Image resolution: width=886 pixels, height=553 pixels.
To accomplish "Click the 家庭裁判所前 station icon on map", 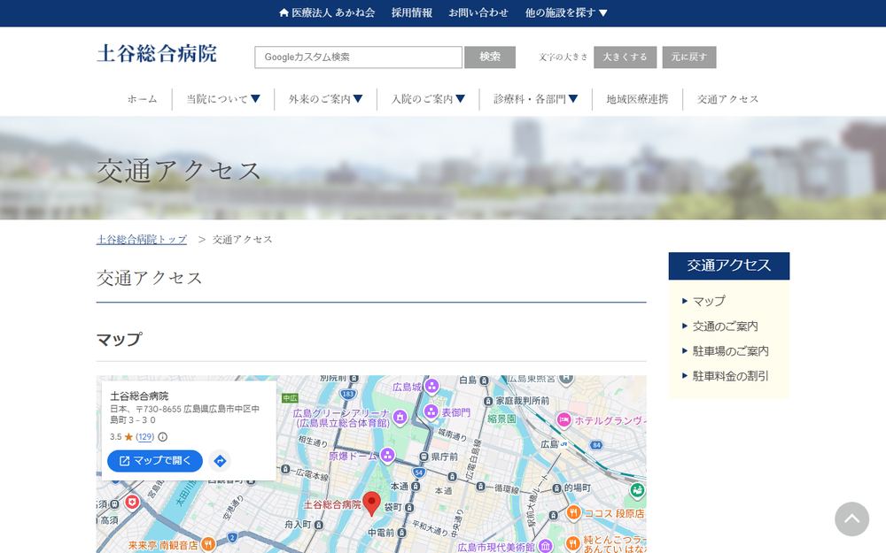I will coord(488,401).
